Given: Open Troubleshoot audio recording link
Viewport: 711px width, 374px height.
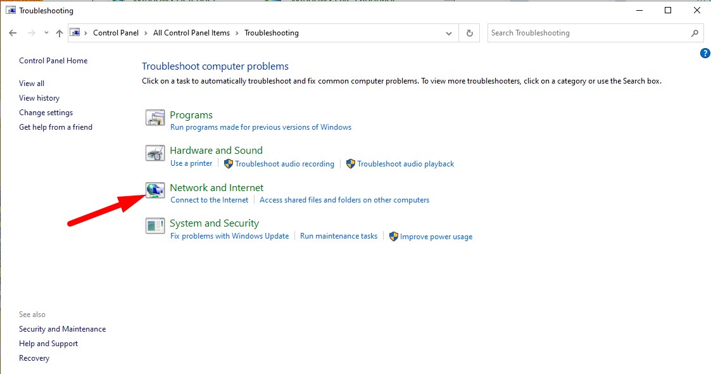Looking at the screenshot, I should tap(284, 164).
